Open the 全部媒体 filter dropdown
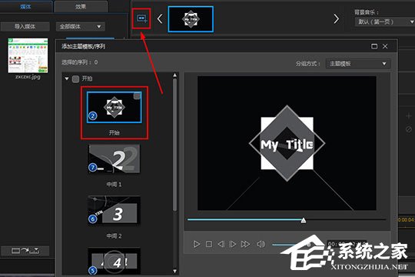415x277 pixels. (x=81, y=26)
